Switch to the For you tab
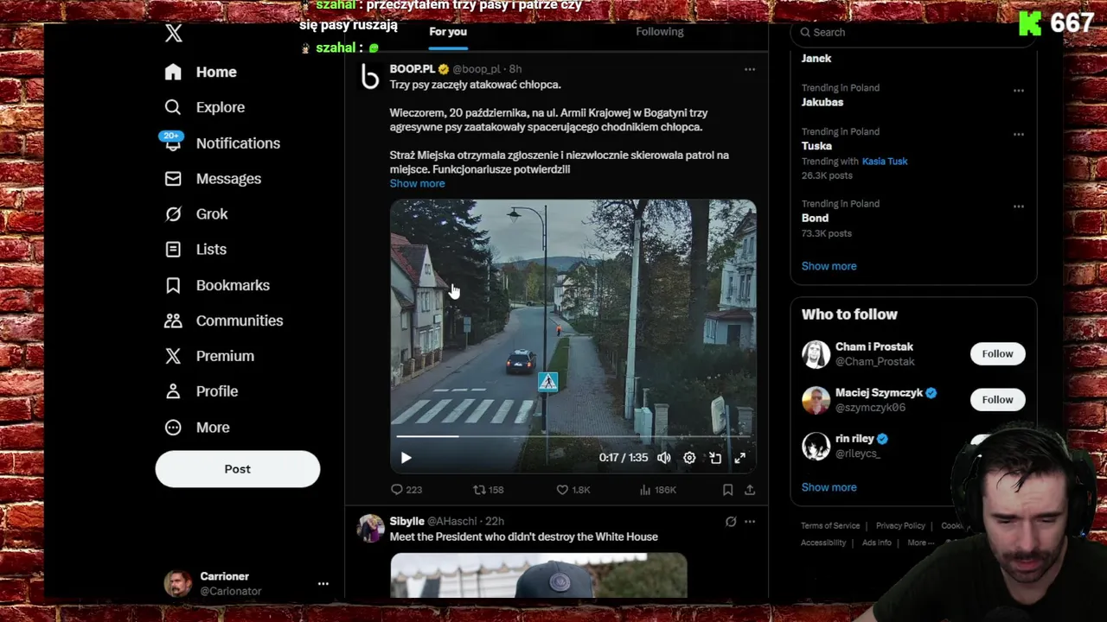Screen dimensions: 1107x622 click(448, 32)
